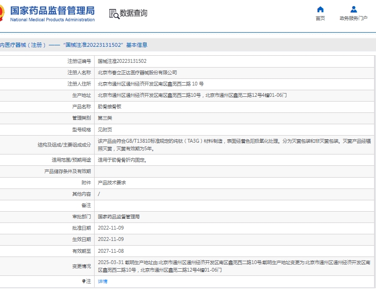The image size is (376, 291).
Task: Click the 变更情况 row label
Action: [x=81, y=266]
